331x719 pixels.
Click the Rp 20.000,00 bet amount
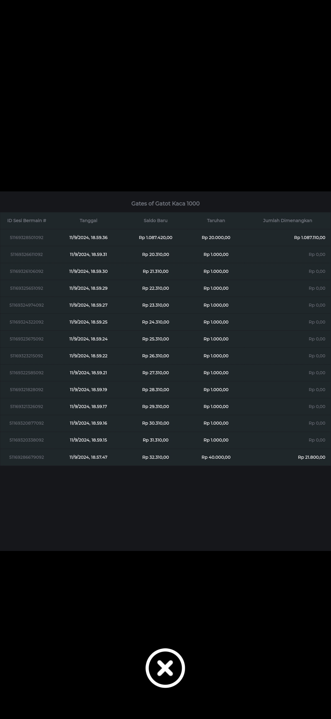[216, 238]
